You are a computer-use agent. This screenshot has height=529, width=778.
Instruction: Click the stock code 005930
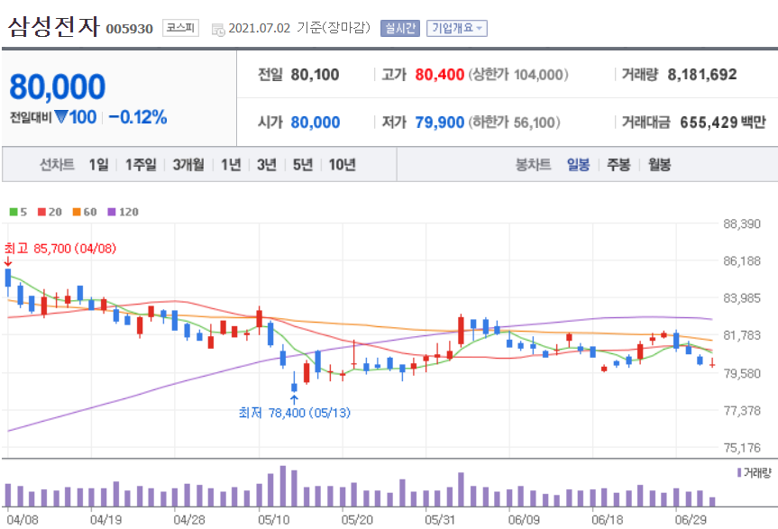(x=130, y=29)
